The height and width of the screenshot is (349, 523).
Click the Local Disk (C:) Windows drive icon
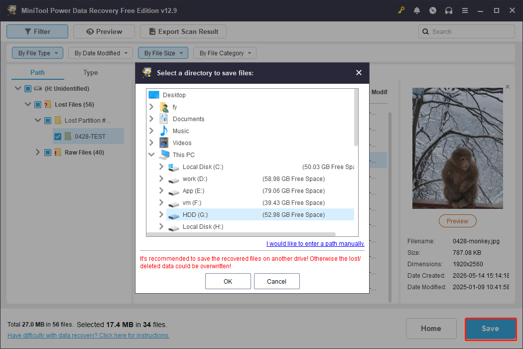point(174,167)
